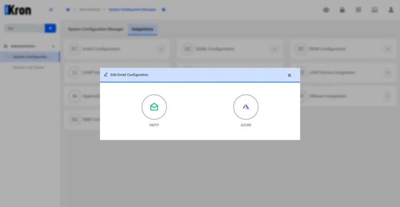Viewport: 400px width, 207px height.
Task: Choose the AZURE logo icon
Action: pyautogui.click(x=246, y=107)
